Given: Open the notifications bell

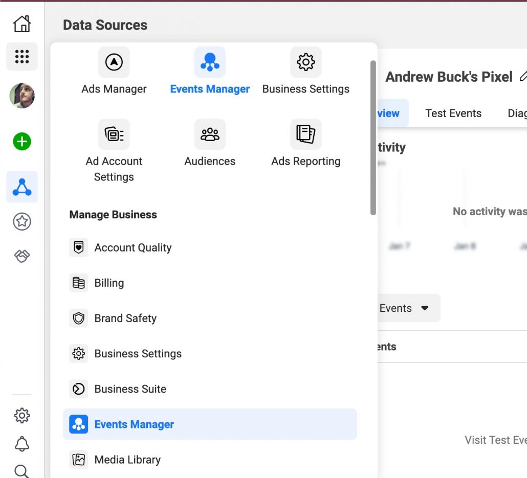Looking at the screenshot, I should pos(22,444).
